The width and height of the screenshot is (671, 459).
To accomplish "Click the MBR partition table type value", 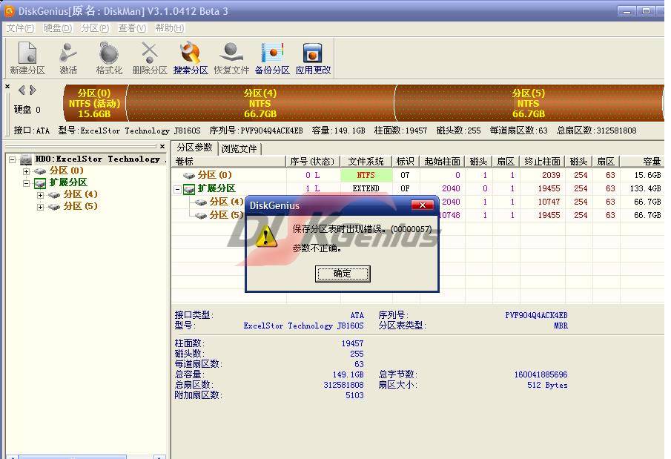I will point(561,326).
